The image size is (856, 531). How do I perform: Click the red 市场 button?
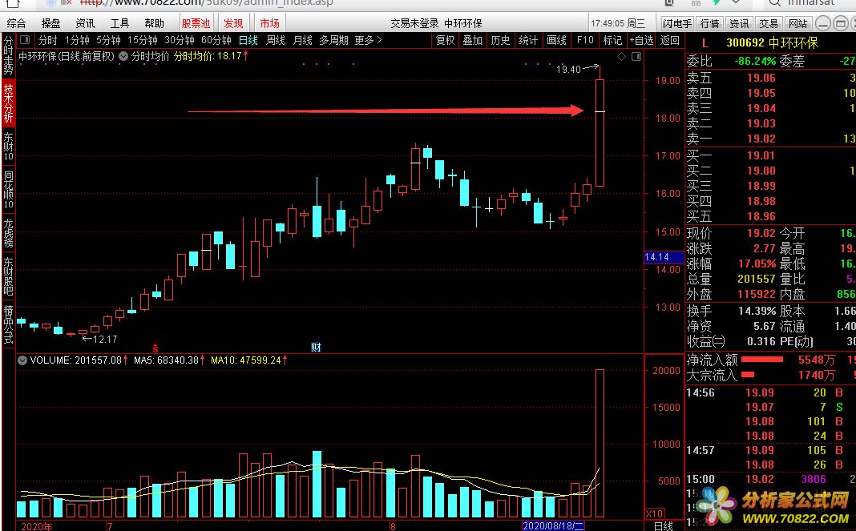[x=269, y=23]
